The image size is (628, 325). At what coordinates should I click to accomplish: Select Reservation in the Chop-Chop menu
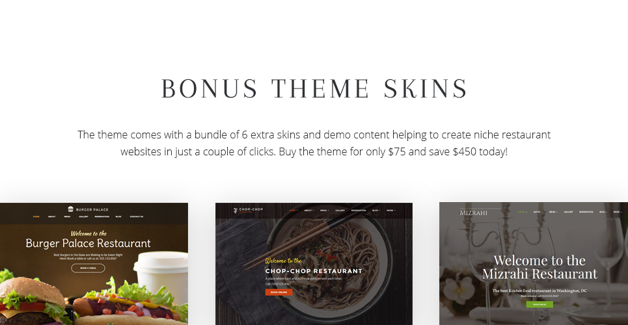click(x=359, y=210)
